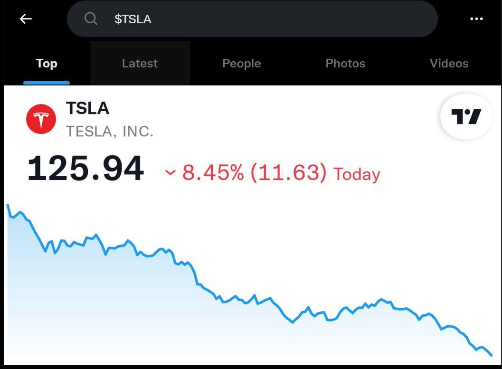The width and height of the screenshot is (502, 369).
Task: Select the Top tab
Action: (x=47, y=64)
